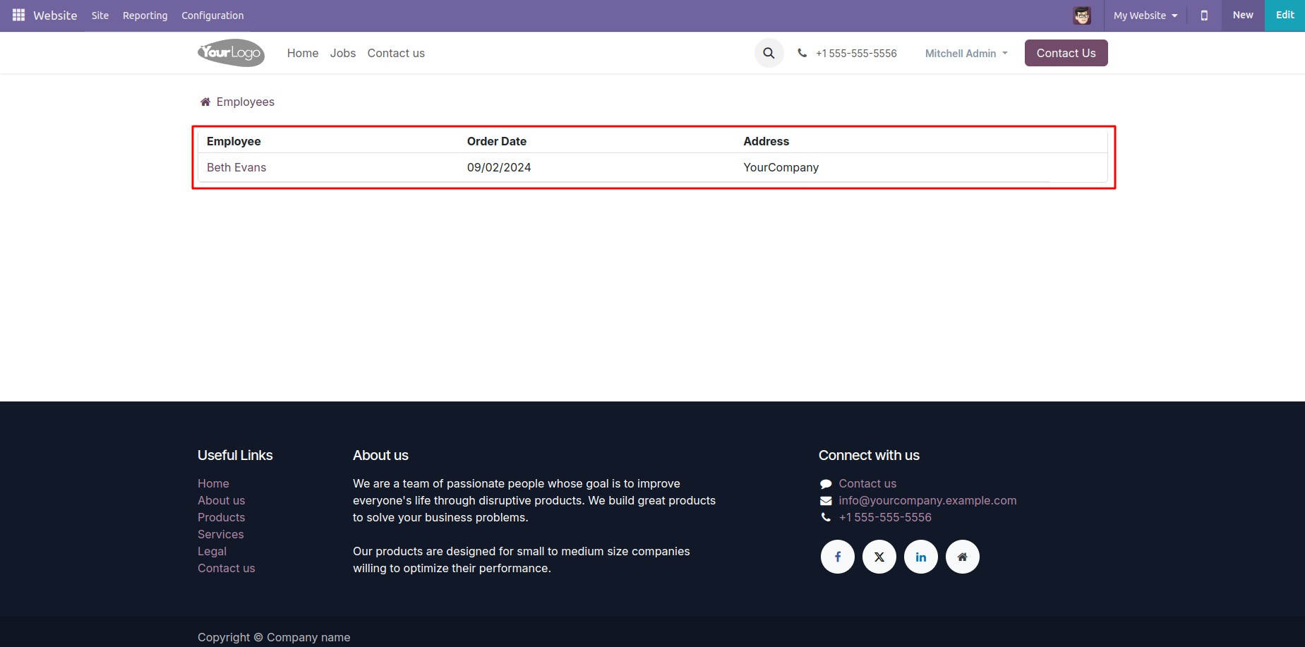Click the home icon in breadcrumb

205,102
